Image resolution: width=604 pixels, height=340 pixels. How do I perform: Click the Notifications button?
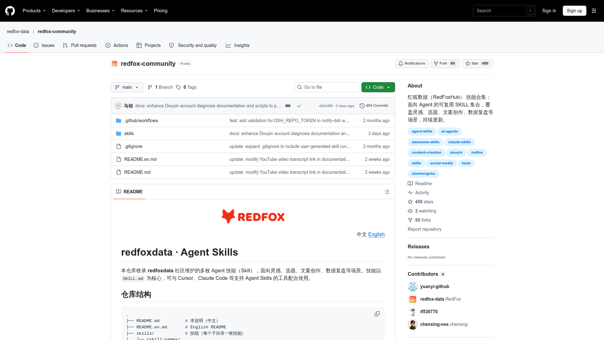pos(412,64)
